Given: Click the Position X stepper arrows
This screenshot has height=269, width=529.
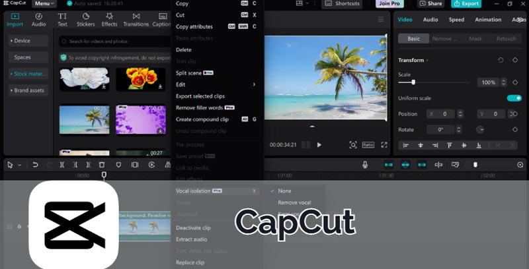Looking at the screenshot, I should [x=460, y=114].
